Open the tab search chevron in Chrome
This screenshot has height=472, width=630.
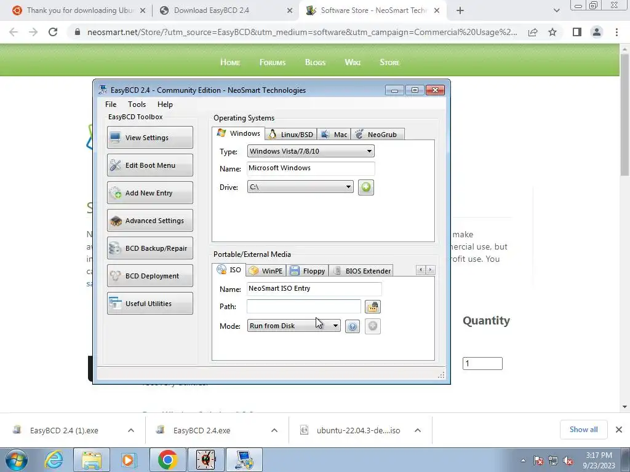click(x=556, y=11)
